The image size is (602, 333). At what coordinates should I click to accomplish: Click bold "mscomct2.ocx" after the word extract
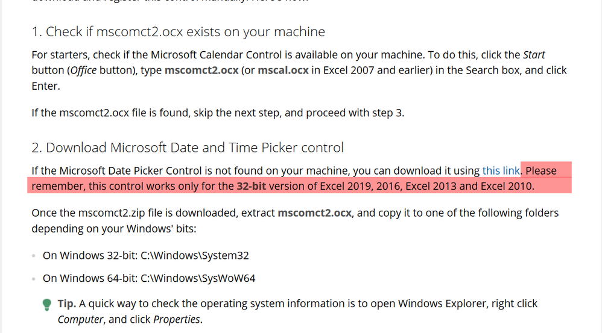(314, 213)
